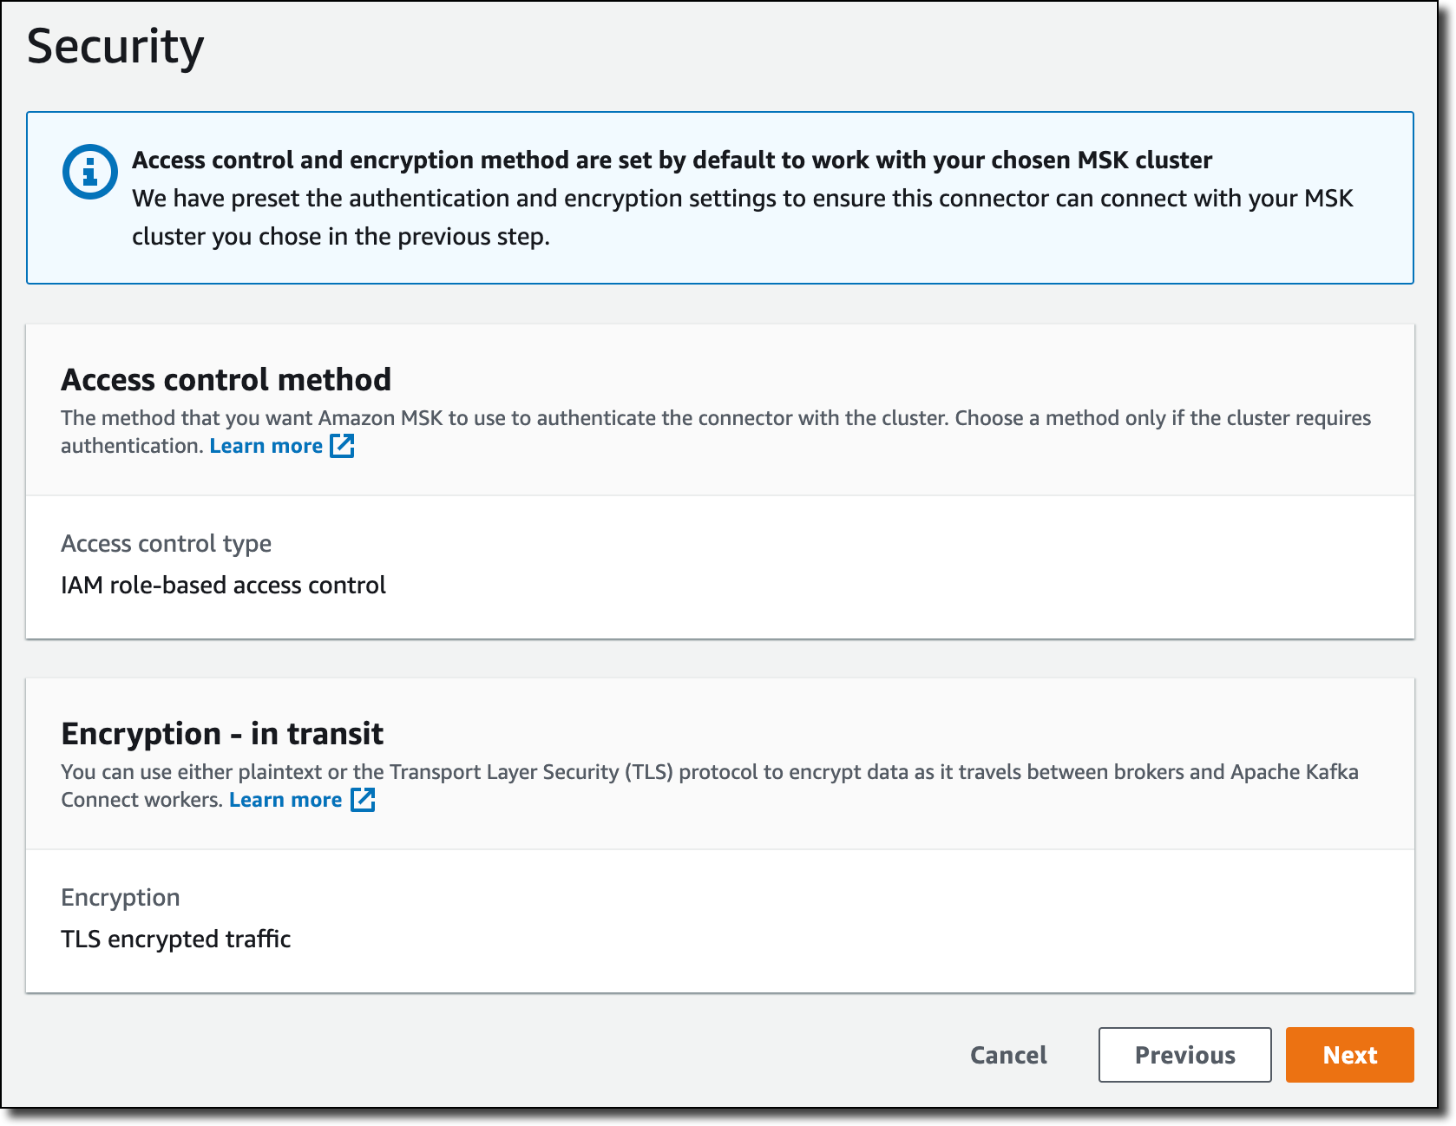Click the Access control type label

tap(166, 544)
